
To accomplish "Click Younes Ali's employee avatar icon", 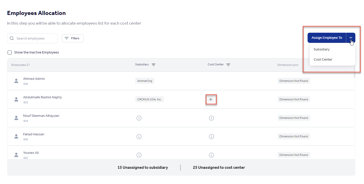I will coord(16,155).
